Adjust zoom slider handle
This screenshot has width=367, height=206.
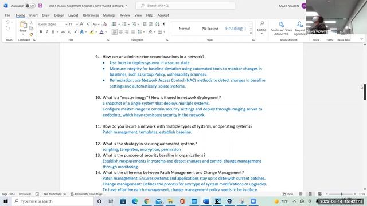(x=342, y=194)
